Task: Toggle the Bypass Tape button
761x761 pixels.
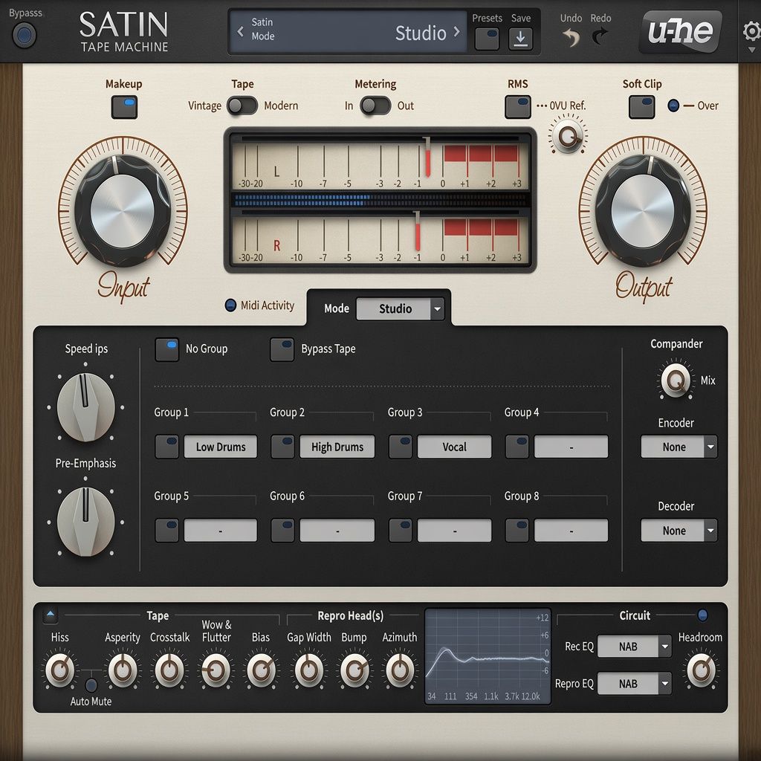Action: 282,349
